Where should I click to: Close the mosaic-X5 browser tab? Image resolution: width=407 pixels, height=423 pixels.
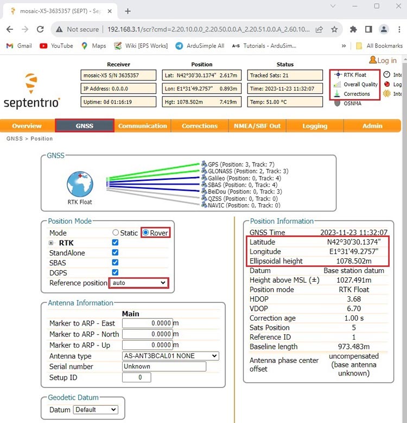(x=110, y=11)
